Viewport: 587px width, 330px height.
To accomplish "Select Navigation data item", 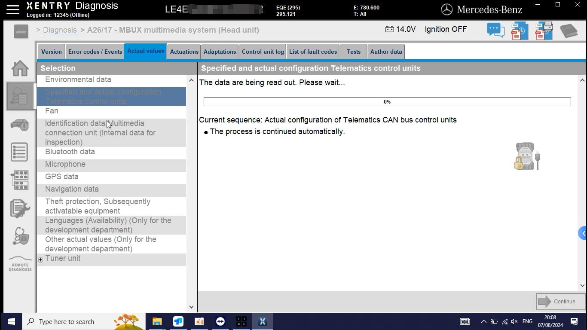I will (112, 189).
